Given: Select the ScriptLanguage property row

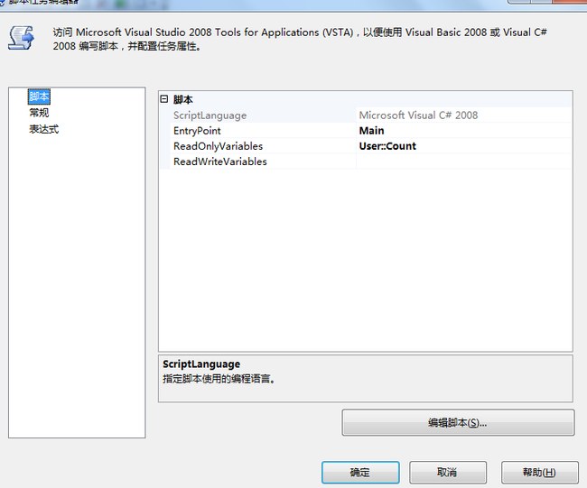Looking at the screenshot, I should 366,115.
